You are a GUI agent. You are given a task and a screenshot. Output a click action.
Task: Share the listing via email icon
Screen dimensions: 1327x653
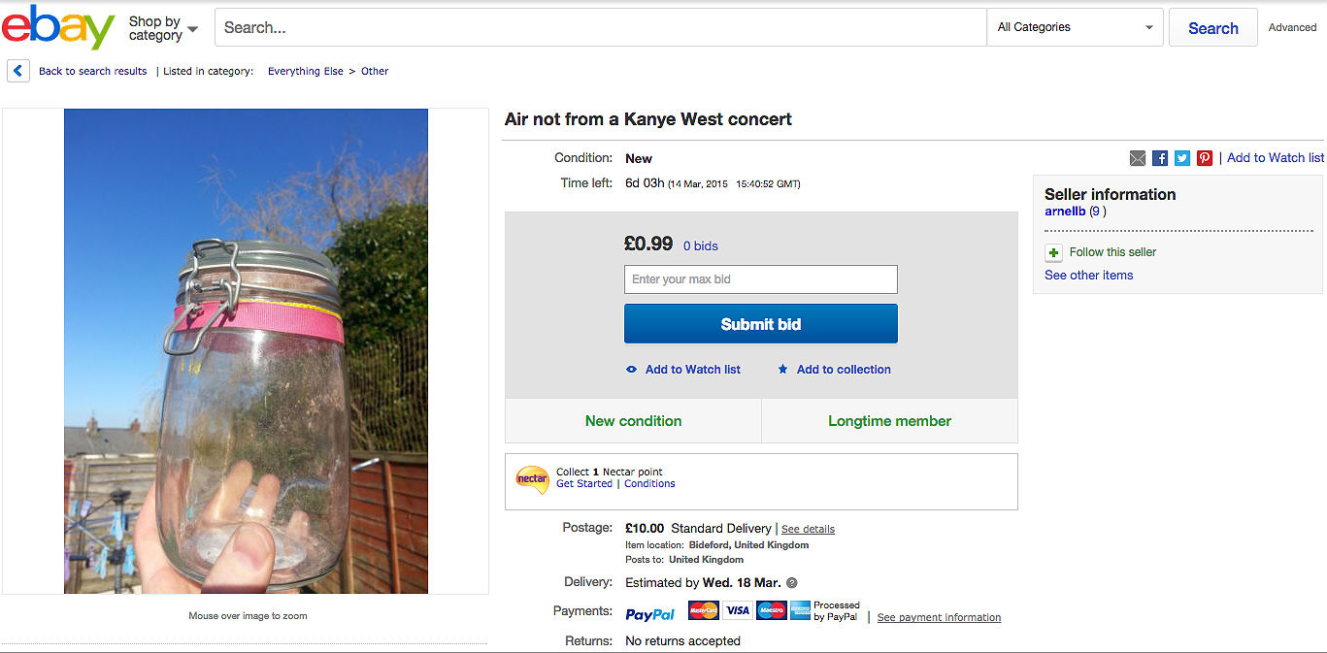(x=1138, y=157)
